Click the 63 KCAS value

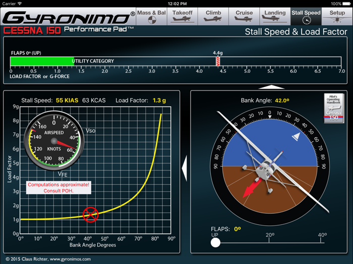[94, 101]
